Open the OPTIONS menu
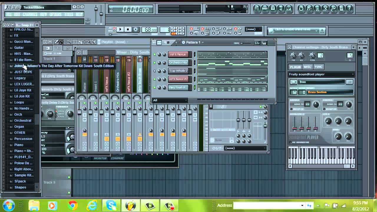The height and width of the screenshot is (212, 377). click(x=56, y=14)
